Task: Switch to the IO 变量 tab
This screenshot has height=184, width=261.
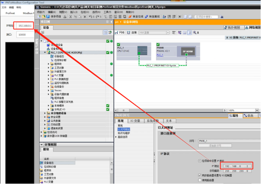Action: point(135,121)
